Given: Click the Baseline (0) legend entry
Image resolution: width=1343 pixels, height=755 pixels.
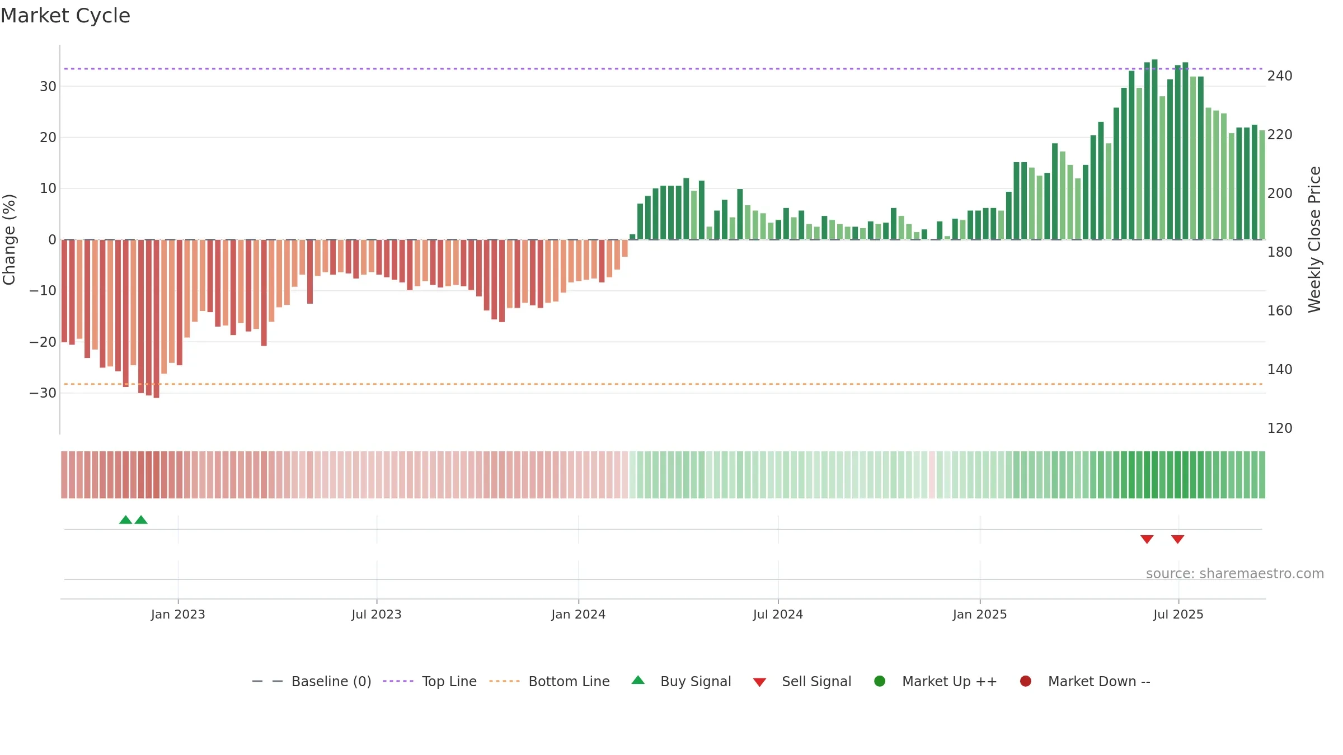Looking at the screenshot, I should 312,681.
